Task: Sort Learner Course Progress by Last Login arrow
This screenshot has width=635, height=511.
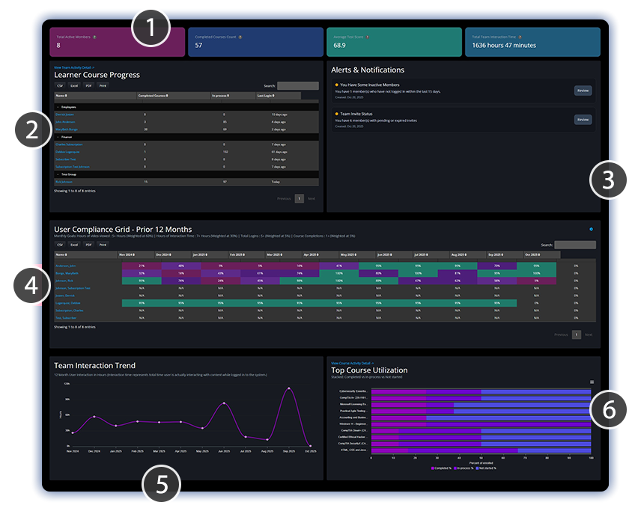Action: pos(272,94)
